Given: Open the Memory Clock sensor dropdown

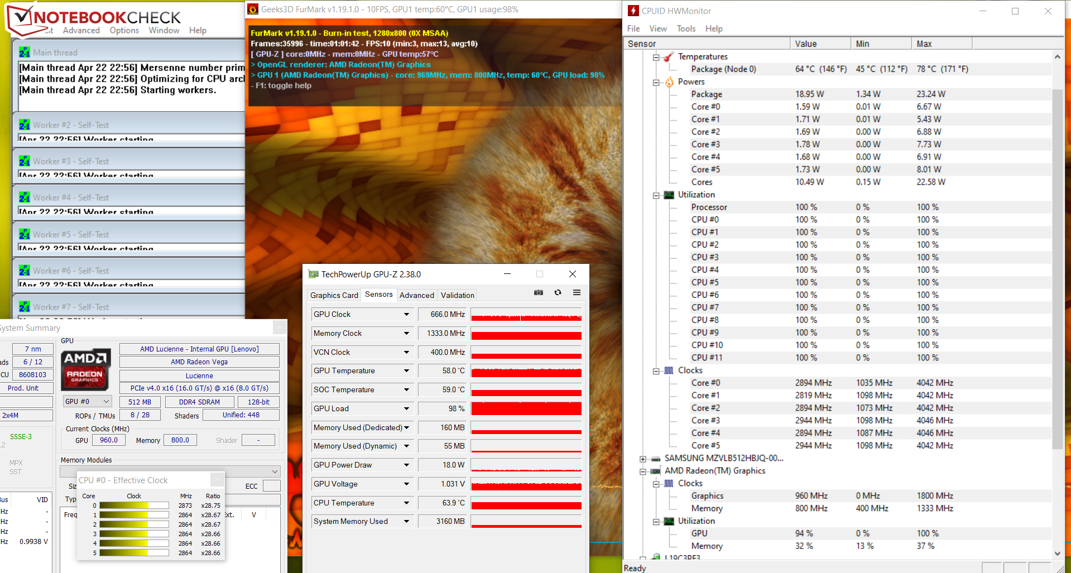Looking at the screenshot, I should 407,334.
